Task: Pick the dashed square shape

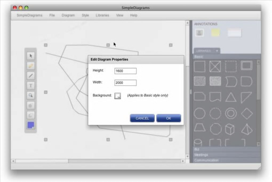Action: (231, 66)
